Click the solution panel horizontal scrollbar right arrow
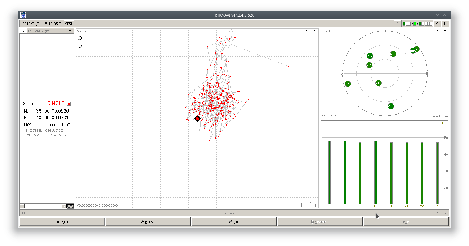Screen dimensions: 469x246 point(64,206)
